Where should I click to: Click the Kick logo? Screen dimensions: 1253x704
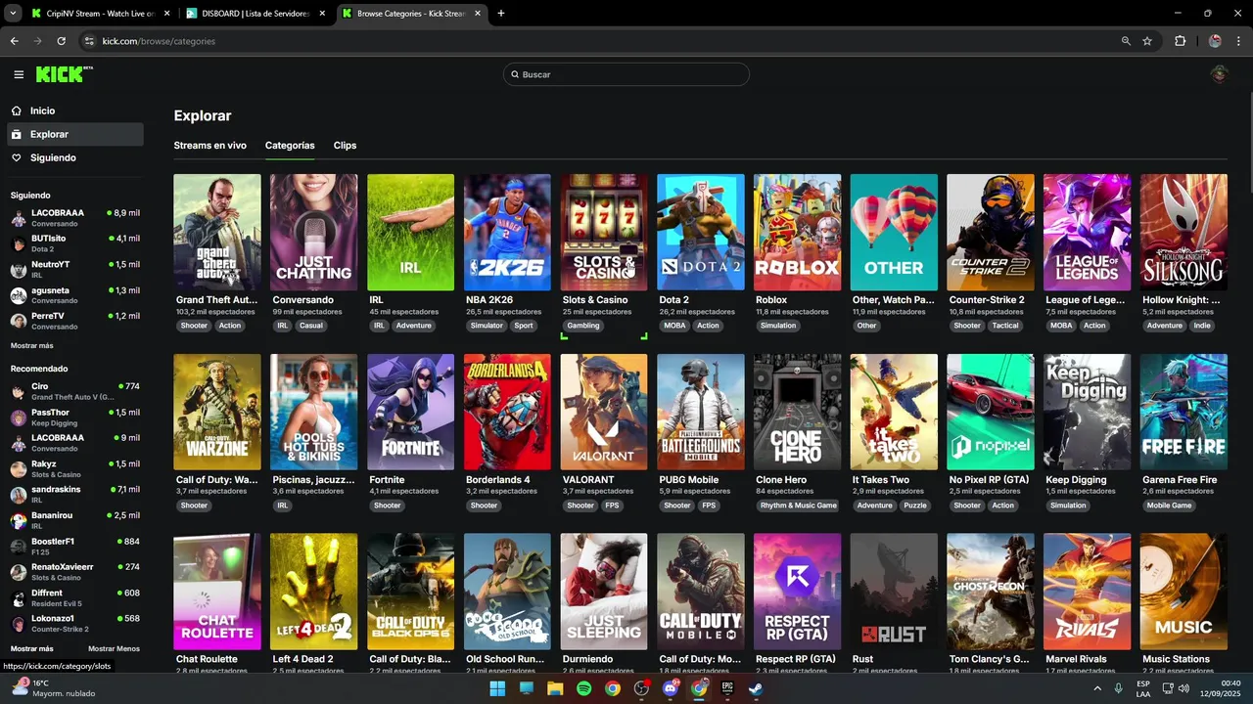click(65, 74)
